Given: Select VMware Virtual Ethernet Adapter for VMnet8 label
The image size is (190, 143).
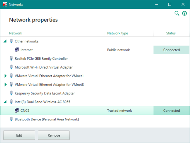Looking at the screenshot, I should click(x=49, y=84).
